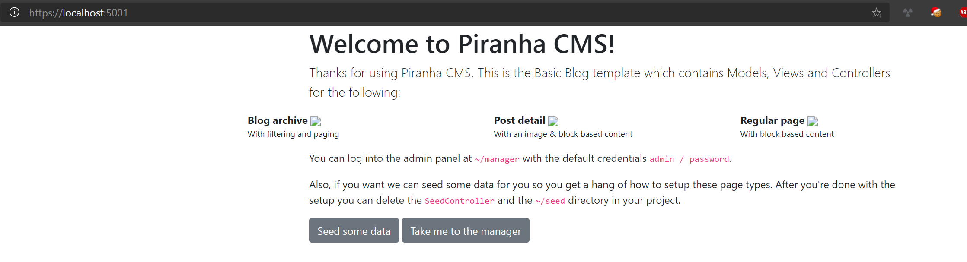Select the Post detail heading
The width and height of the screenshot is (967, 262).
pyautogui.click(x=519, y=120)
